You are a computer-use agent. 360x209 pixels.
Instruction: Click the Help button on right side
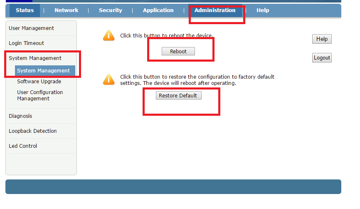pos(321,39)
